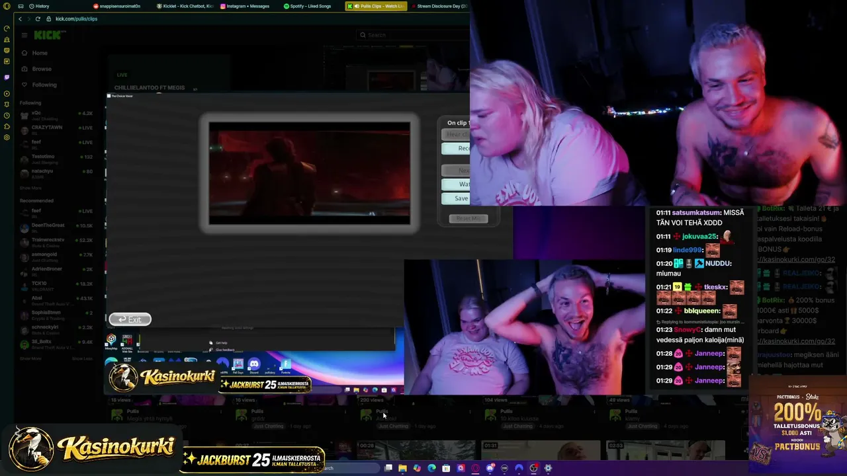
Task: Select the Pullis Clips tab
Action: [376, 6]
